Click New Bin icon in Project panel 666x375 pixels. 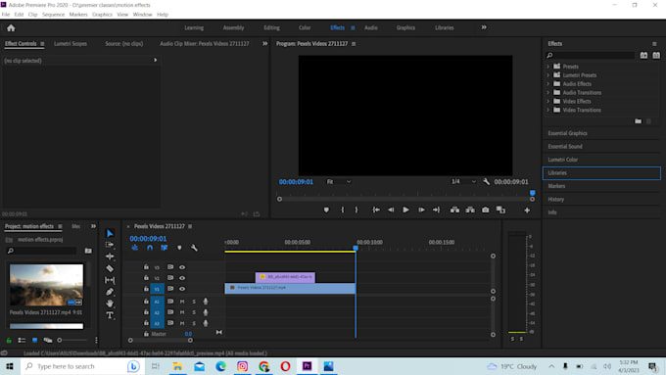[88, 251]
